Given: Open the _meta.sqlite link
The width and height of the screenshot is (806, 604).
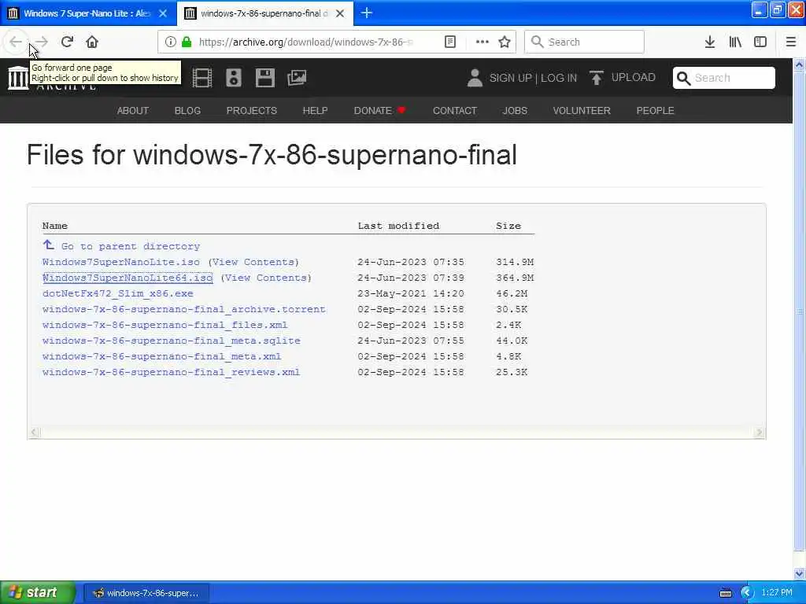Looking at the screenshot, I should click(x=171, y=341).
